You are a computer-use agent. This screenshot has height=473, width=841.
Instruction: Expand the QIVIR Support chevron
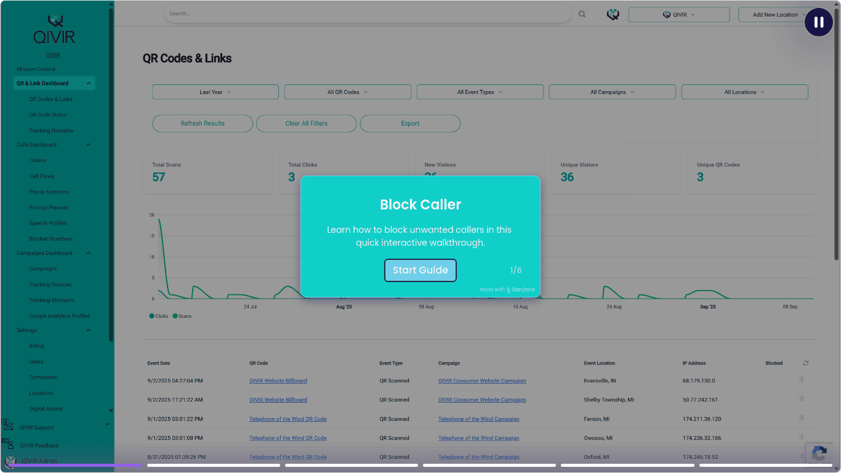(x=107, y=424)
